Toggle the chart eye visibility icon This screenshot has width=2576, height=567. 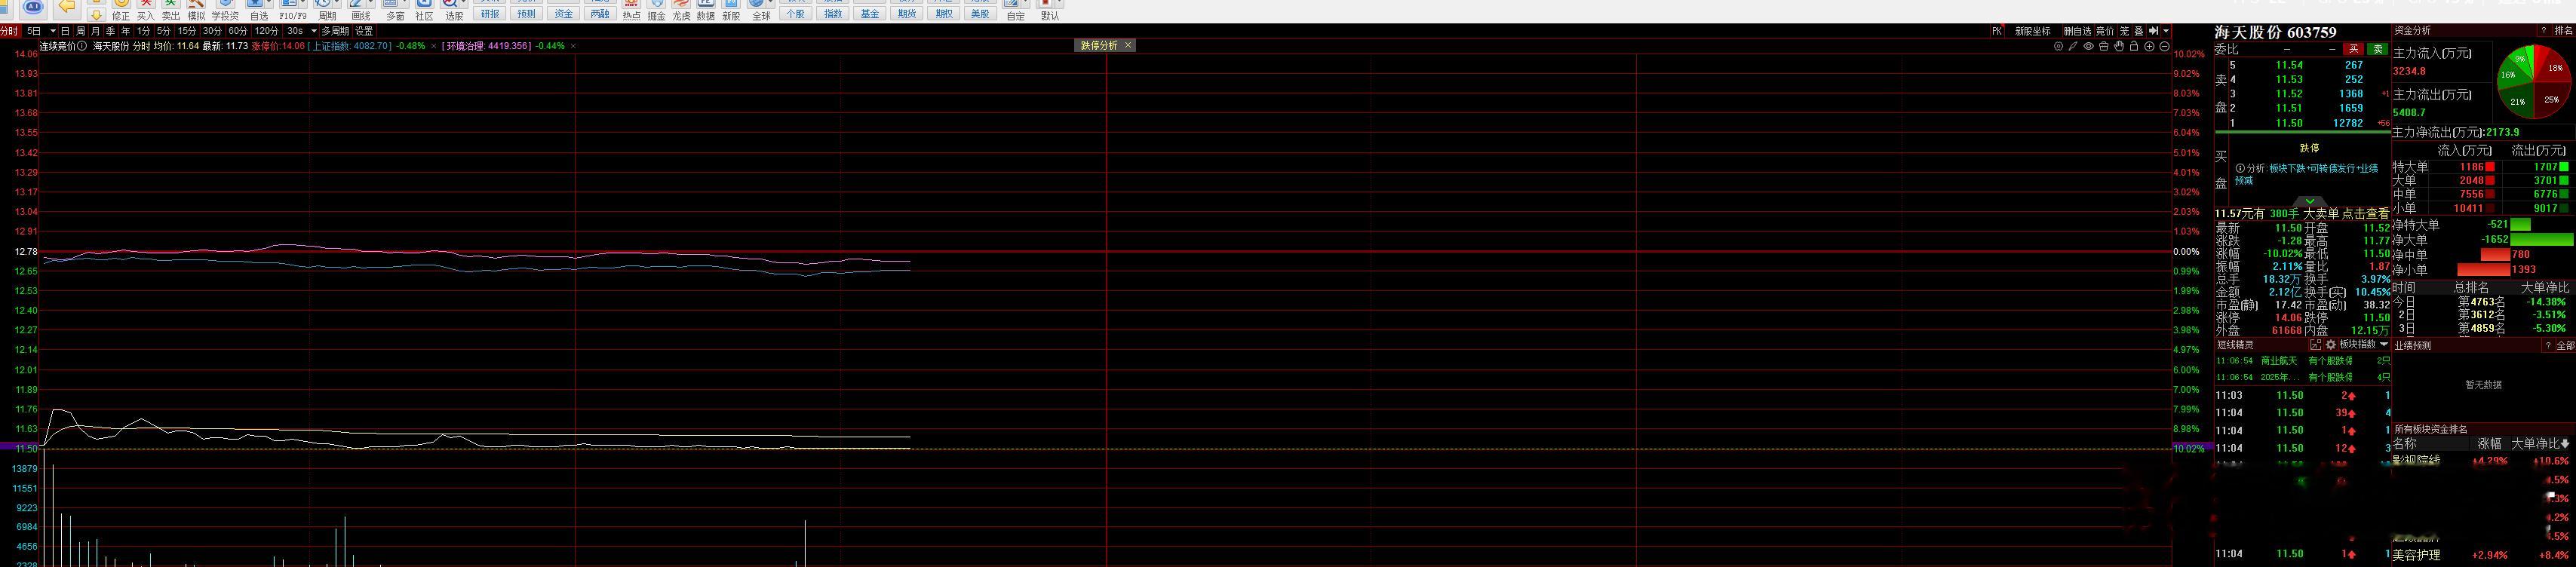2088,46
